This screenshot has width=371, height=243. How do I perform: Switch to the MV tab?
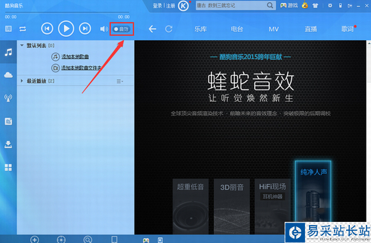pyautogui.click(x=274, y=29)
